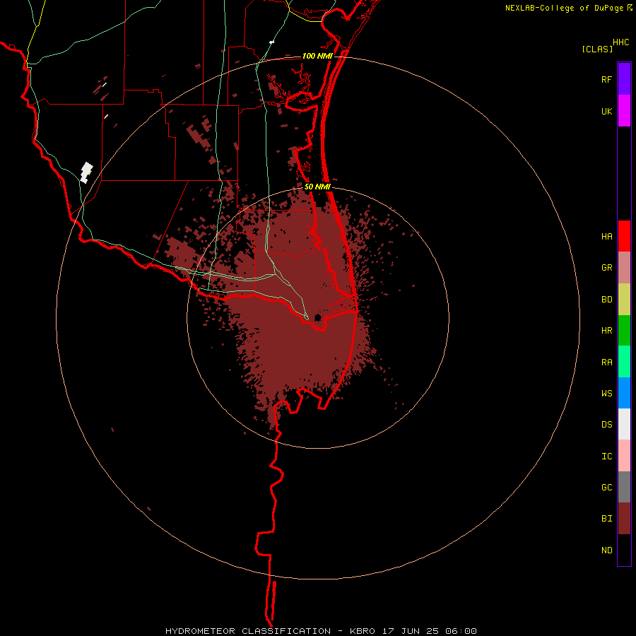This screenshot has width=636, height=636.
Task: Click the RF purple legend swatch
Action: (624, 79)
